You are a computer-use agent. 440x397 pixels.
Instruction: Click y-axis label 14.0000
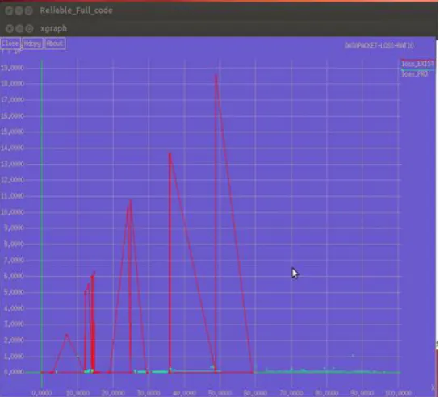click(x=12, y=148)
